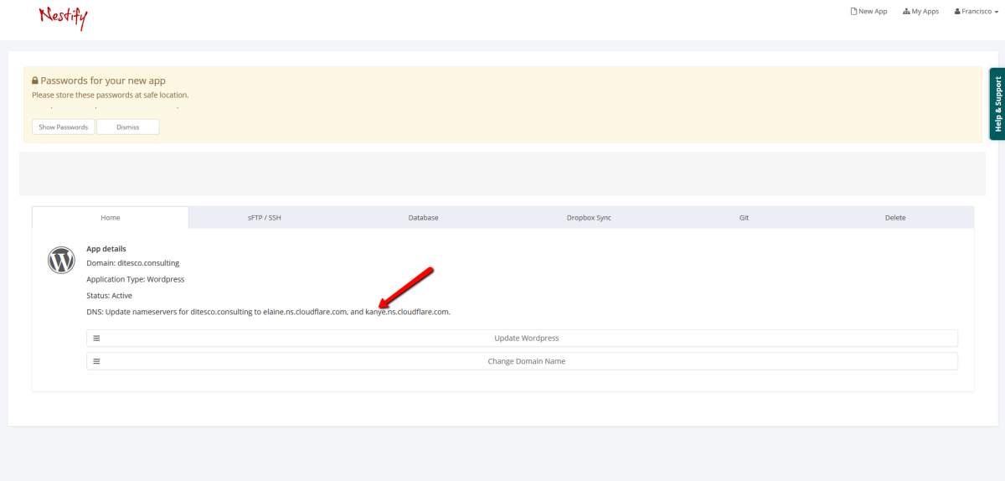This screenshot has width=1005, height=481.
Task: Open the Dropbox Sync tab
Action: [589, 218]
